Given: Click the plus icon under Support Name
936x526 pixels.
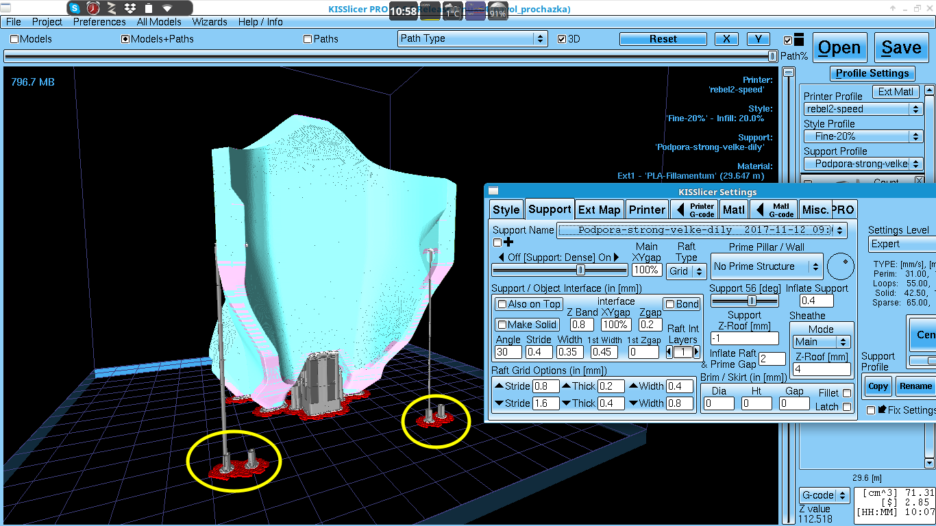Looking at the screenshot, I should tap(508, 242).
